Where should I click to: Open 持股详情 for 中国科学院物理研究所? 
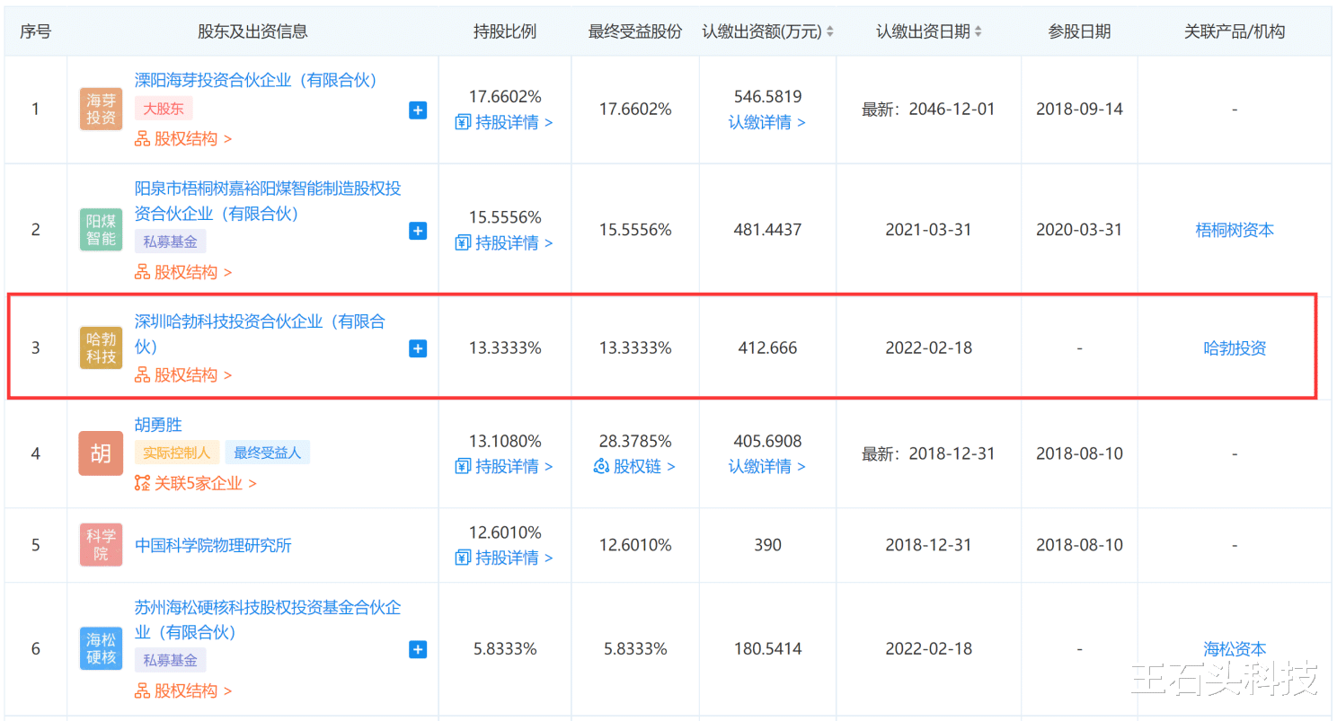click(x=505, y=558)
